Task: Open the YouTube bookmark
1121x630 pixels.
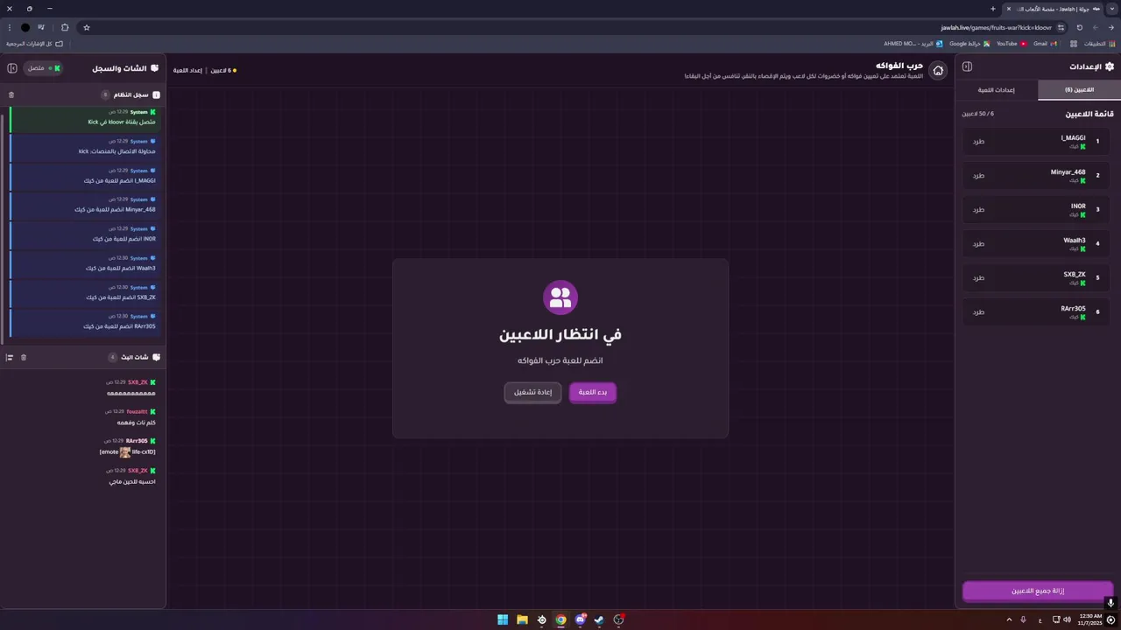Action: click(1012, 43)
